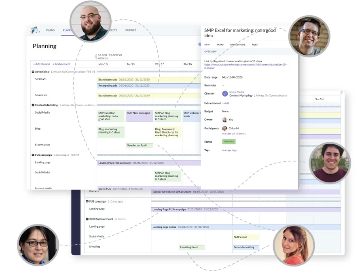Viewport: 364px width, 273px height.
Task: Open the 'Second e-mailing' card
Action: pyautogui.click(x=246, y=248)
